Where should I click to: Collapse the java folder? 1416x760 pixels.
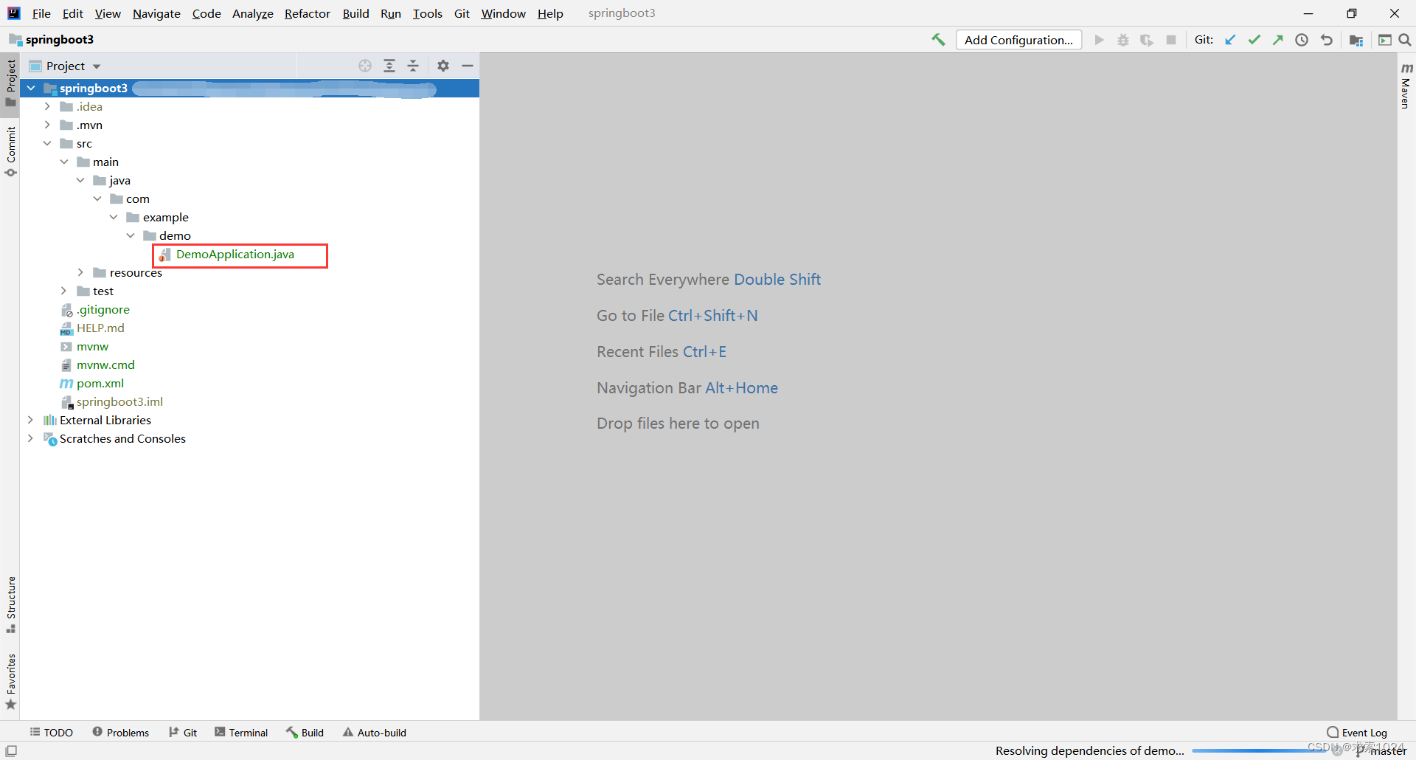click(80, 180)
